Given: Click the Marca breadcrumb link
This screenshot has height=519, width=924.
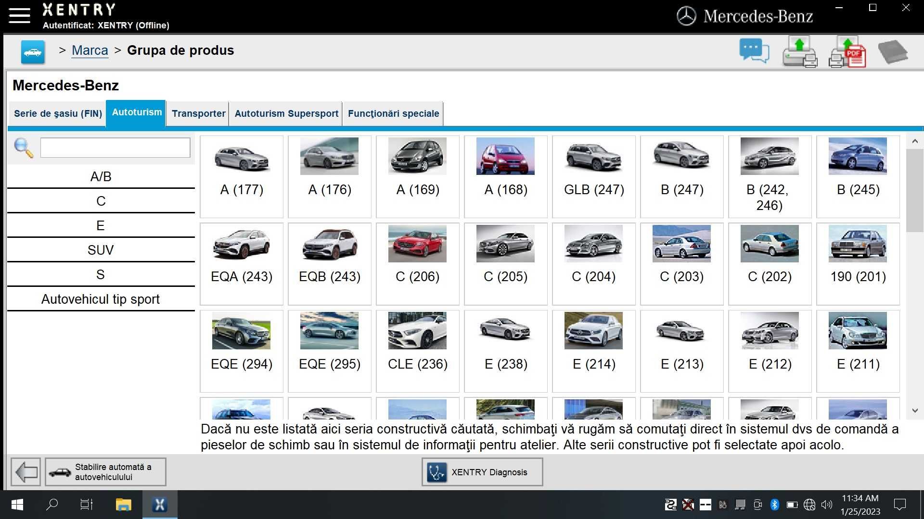Looking at the screenshot, I should point(90,50).
